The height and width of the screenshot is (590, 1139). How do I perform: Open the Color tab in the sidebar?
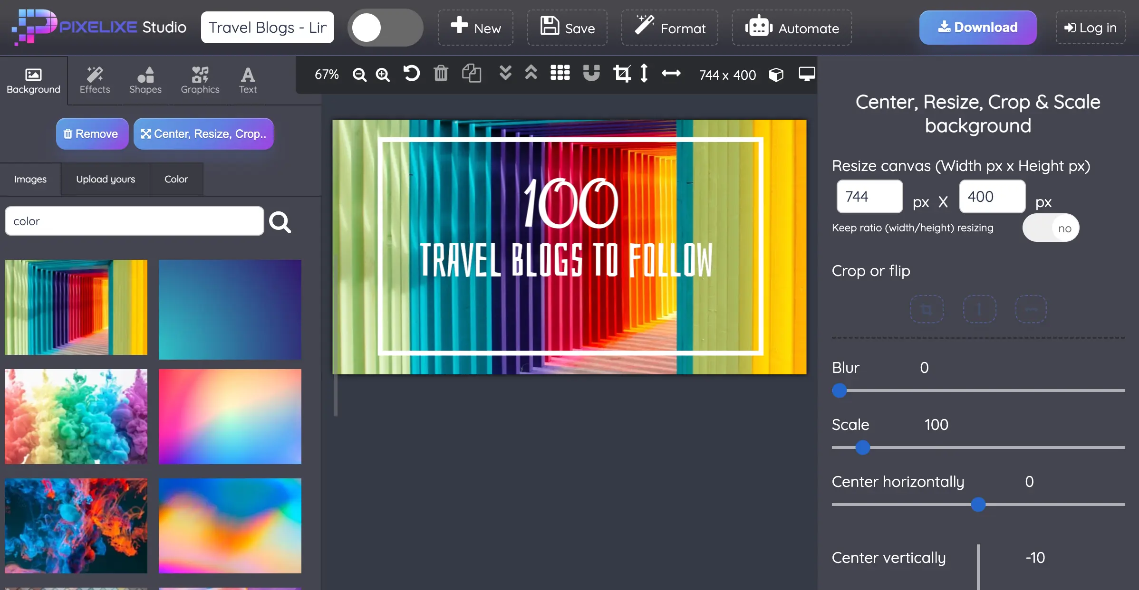(x=176, y=179)
